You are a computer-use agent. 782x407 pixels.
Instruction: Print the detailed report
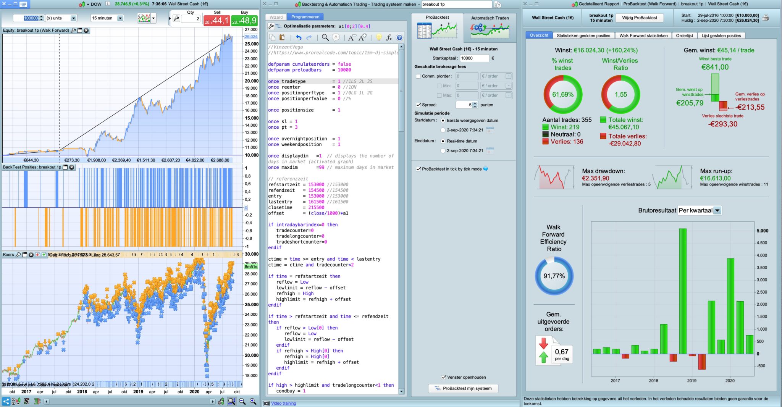tap(766, 18)
